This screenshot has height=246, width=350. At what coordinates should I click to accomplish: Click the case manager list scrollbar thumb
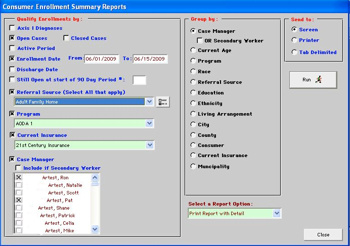click(95, 184)
